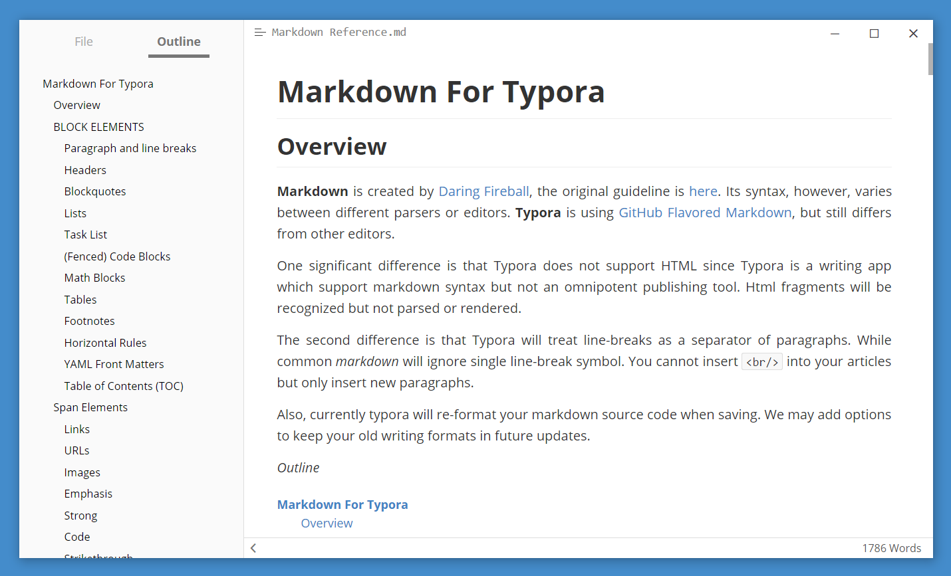Open "YAML Front Matters" outline entry
The width and height of the screenshot is (951, 576).
coord(114,363)
